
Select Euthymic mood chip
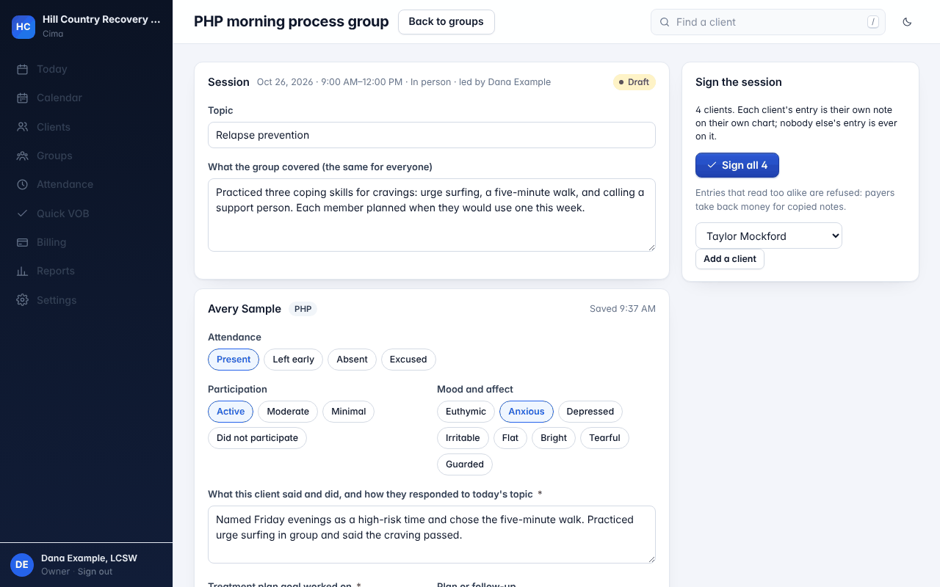(x=466, y=412)
